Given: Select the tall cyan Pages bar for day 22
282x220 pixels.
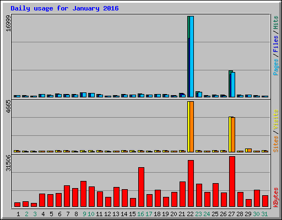Looking at the screenshot, I should pyautogui.click(x=192, y=57).
